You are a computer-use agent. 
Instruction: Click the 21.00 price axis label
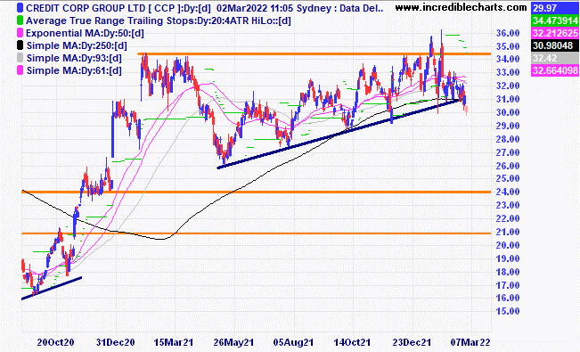pyautogui.click(x=508, y=232)
